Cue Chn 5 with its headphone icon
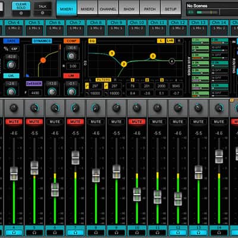 pos(35,233)
